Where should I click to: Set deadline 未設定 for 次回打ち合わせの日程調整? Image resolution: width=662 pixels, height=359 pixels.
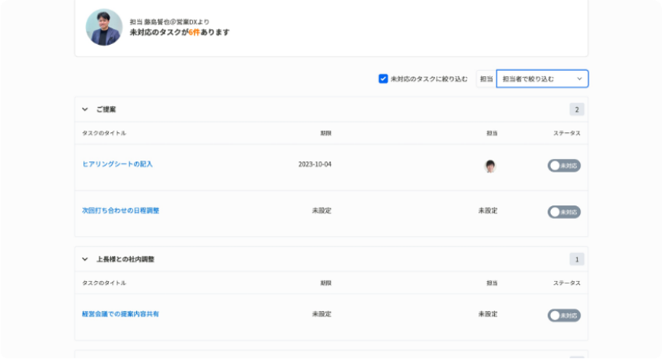tap(322, 211)
